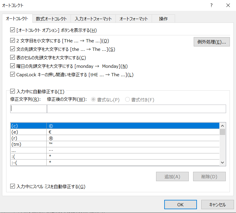Uncheck 2 文字目を小文字にする option
The width and height of the screenshot is (236, 213).
click(12, 41)
